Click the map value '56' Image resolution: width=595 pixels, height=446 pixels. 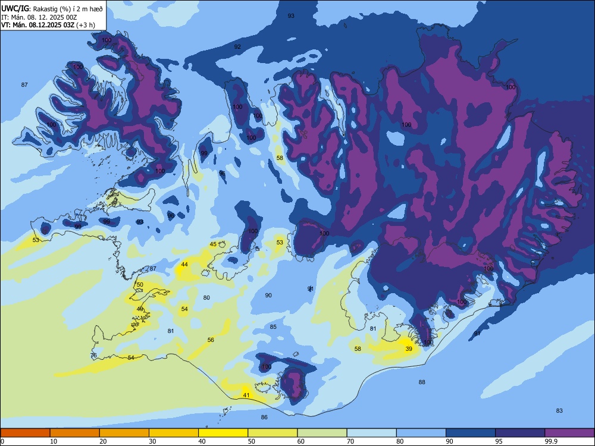pos(211,340)
